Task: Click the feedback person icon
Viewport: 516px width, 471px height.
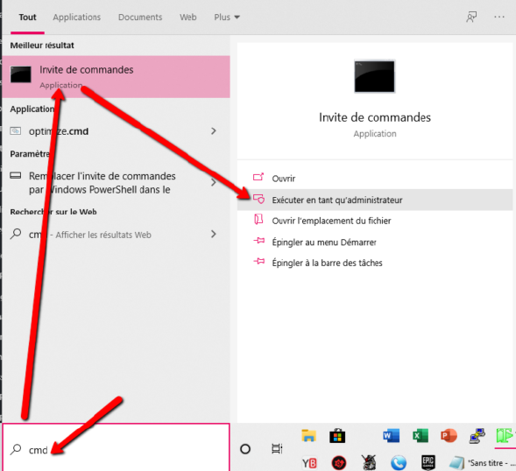Action: tap(471, 17)
